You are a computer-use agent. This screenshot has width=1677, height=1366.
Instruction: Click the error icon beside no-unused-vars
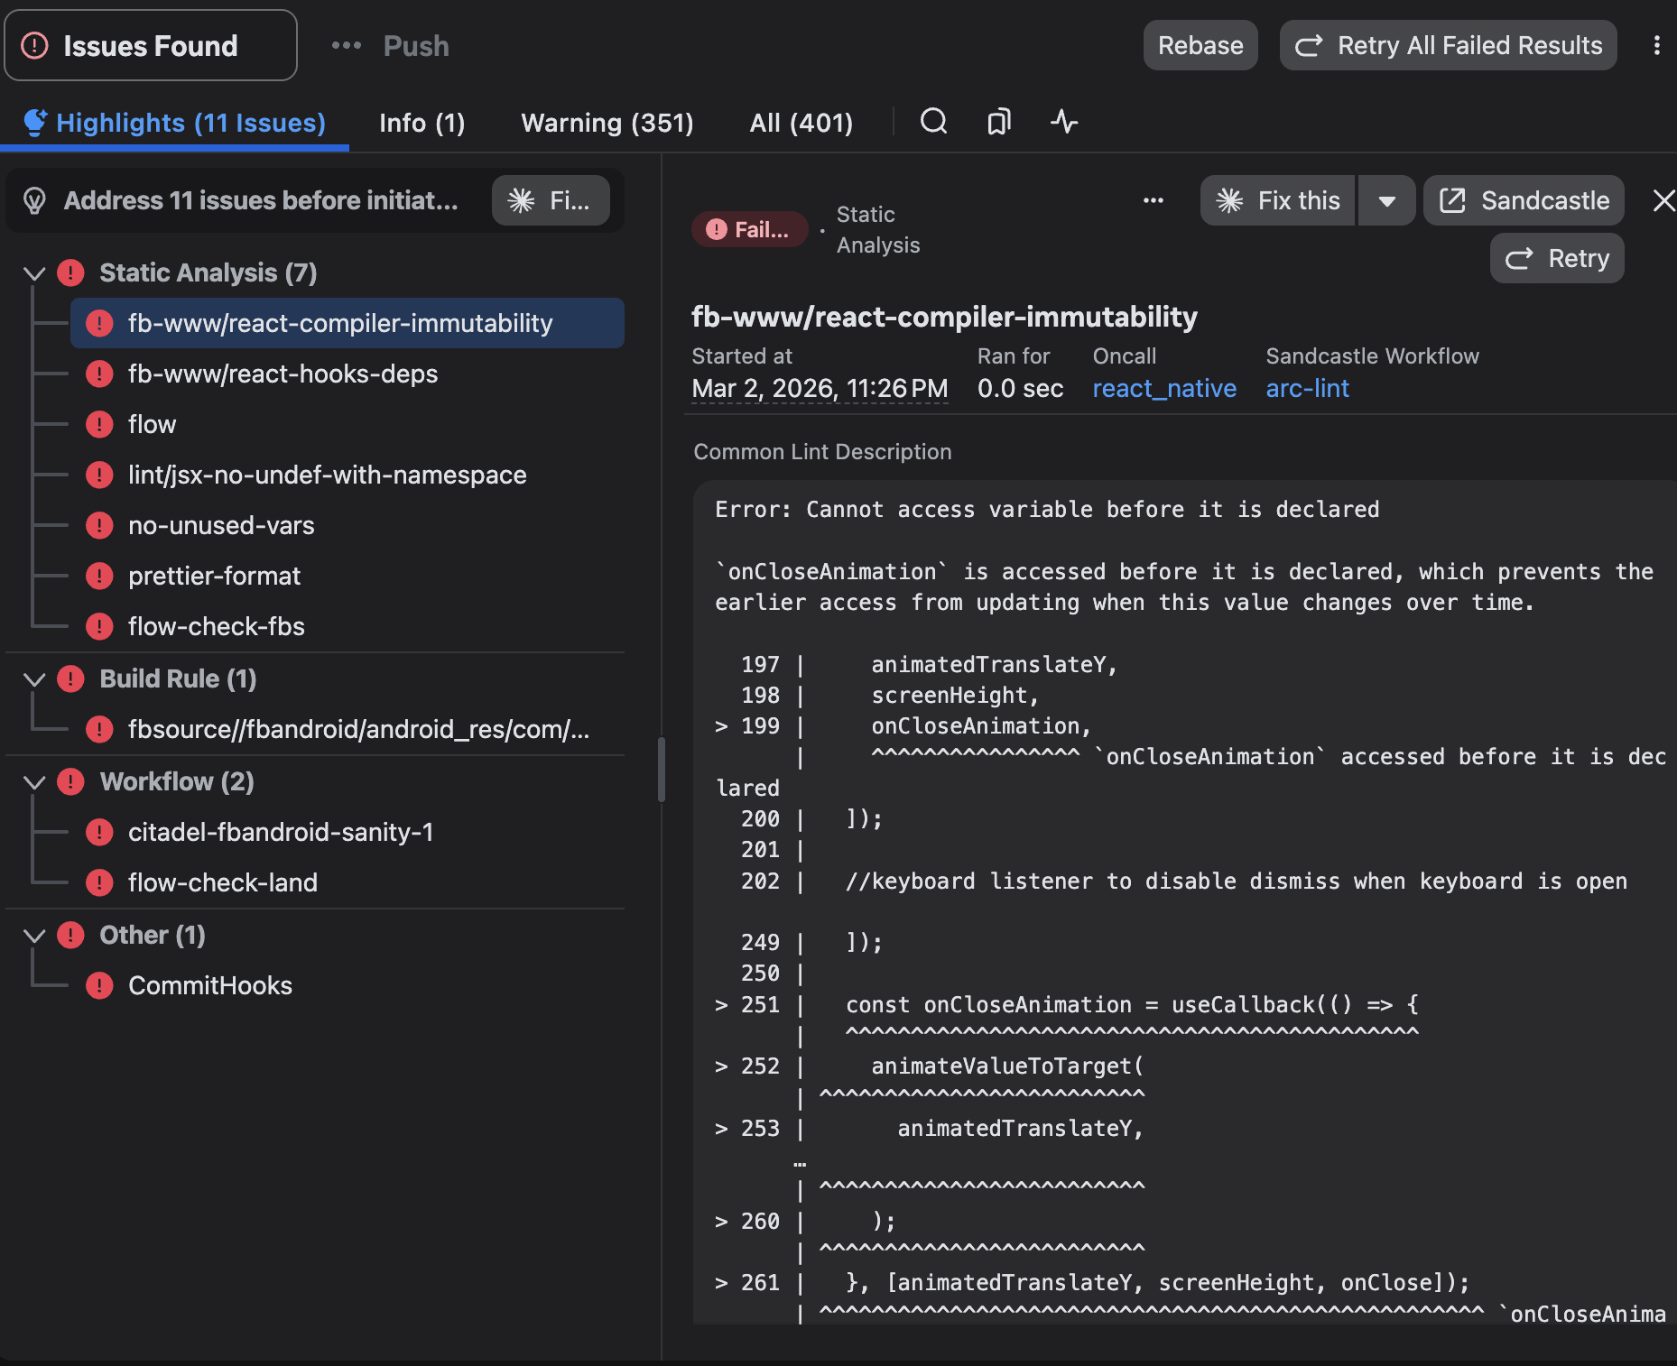coord(99,525)
